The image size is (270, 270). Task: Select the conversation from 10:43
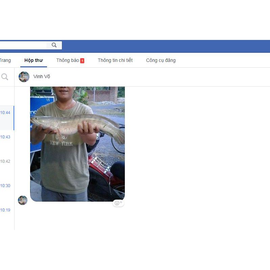coord(7,142)
